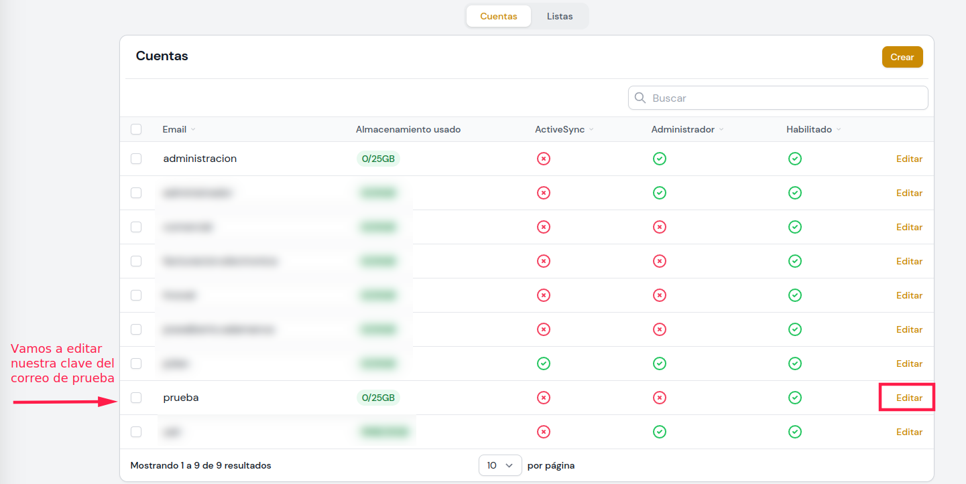Tick the checkbox for prueba account
Image resolution: width=966 pixels, height=484 pixels.
pos(136,398)
